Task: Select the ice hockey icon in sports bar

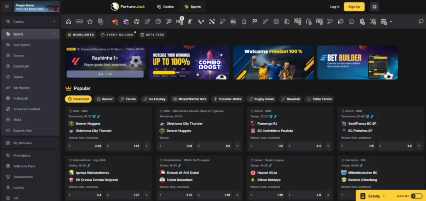Action: [x=147, y=22]
